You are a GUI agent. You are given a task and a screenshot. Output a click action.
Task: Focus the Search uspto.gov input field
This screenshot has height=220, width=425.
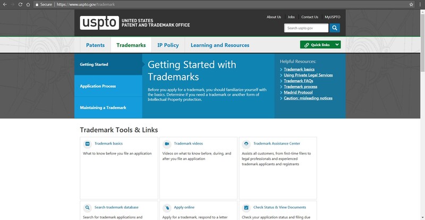[x=306, y=28]
